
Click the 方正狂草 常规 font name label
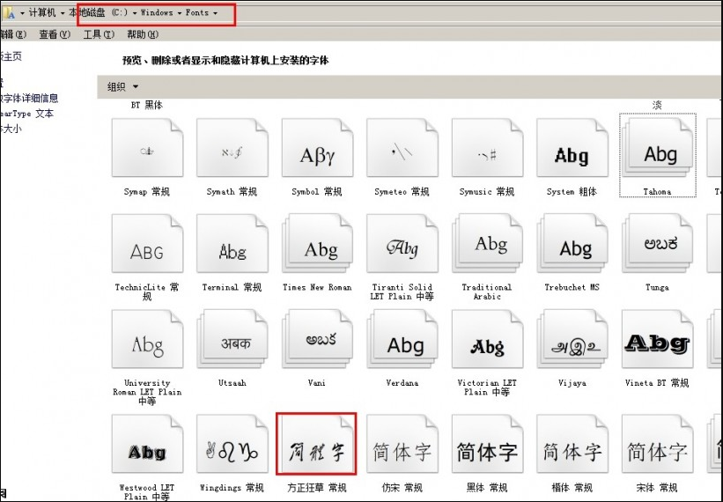(317, 487)
